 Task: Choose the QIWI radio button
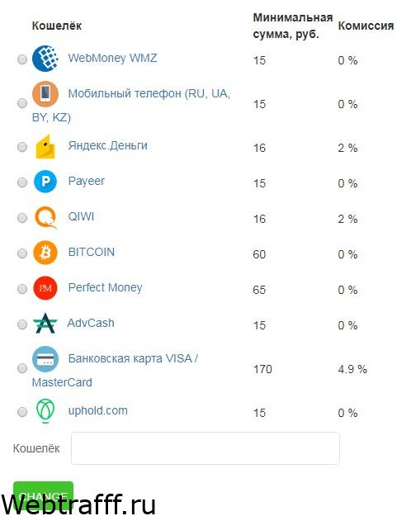pos(22,218)
